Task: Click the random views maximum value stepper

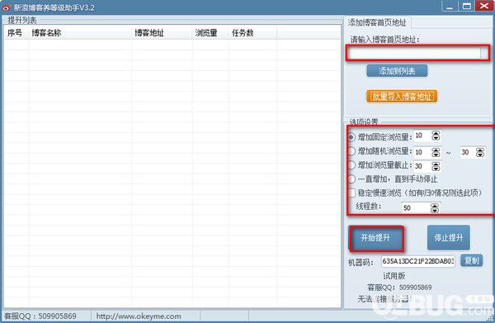Action: point(480,152)
